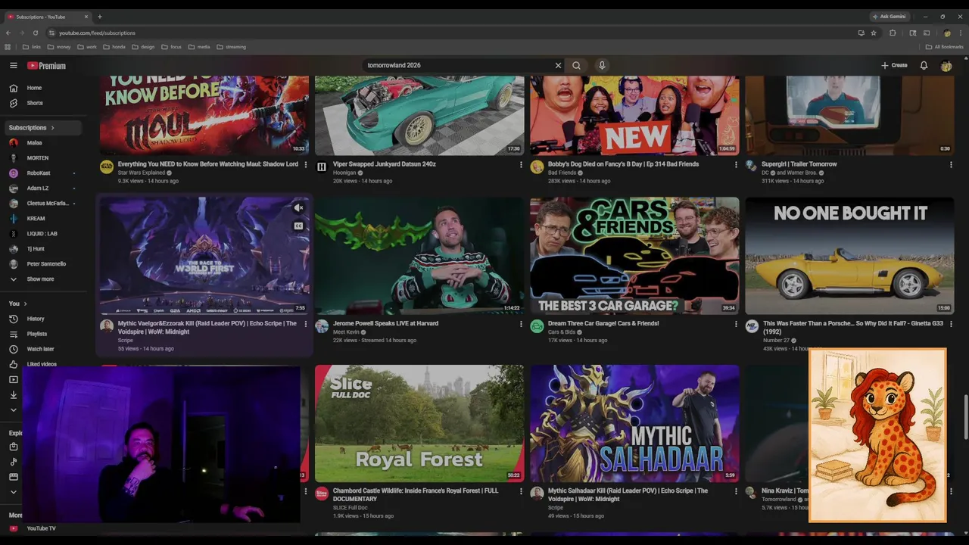969x545 pixels.
Task: Open the honda bookmark folder
Action: 114,47
